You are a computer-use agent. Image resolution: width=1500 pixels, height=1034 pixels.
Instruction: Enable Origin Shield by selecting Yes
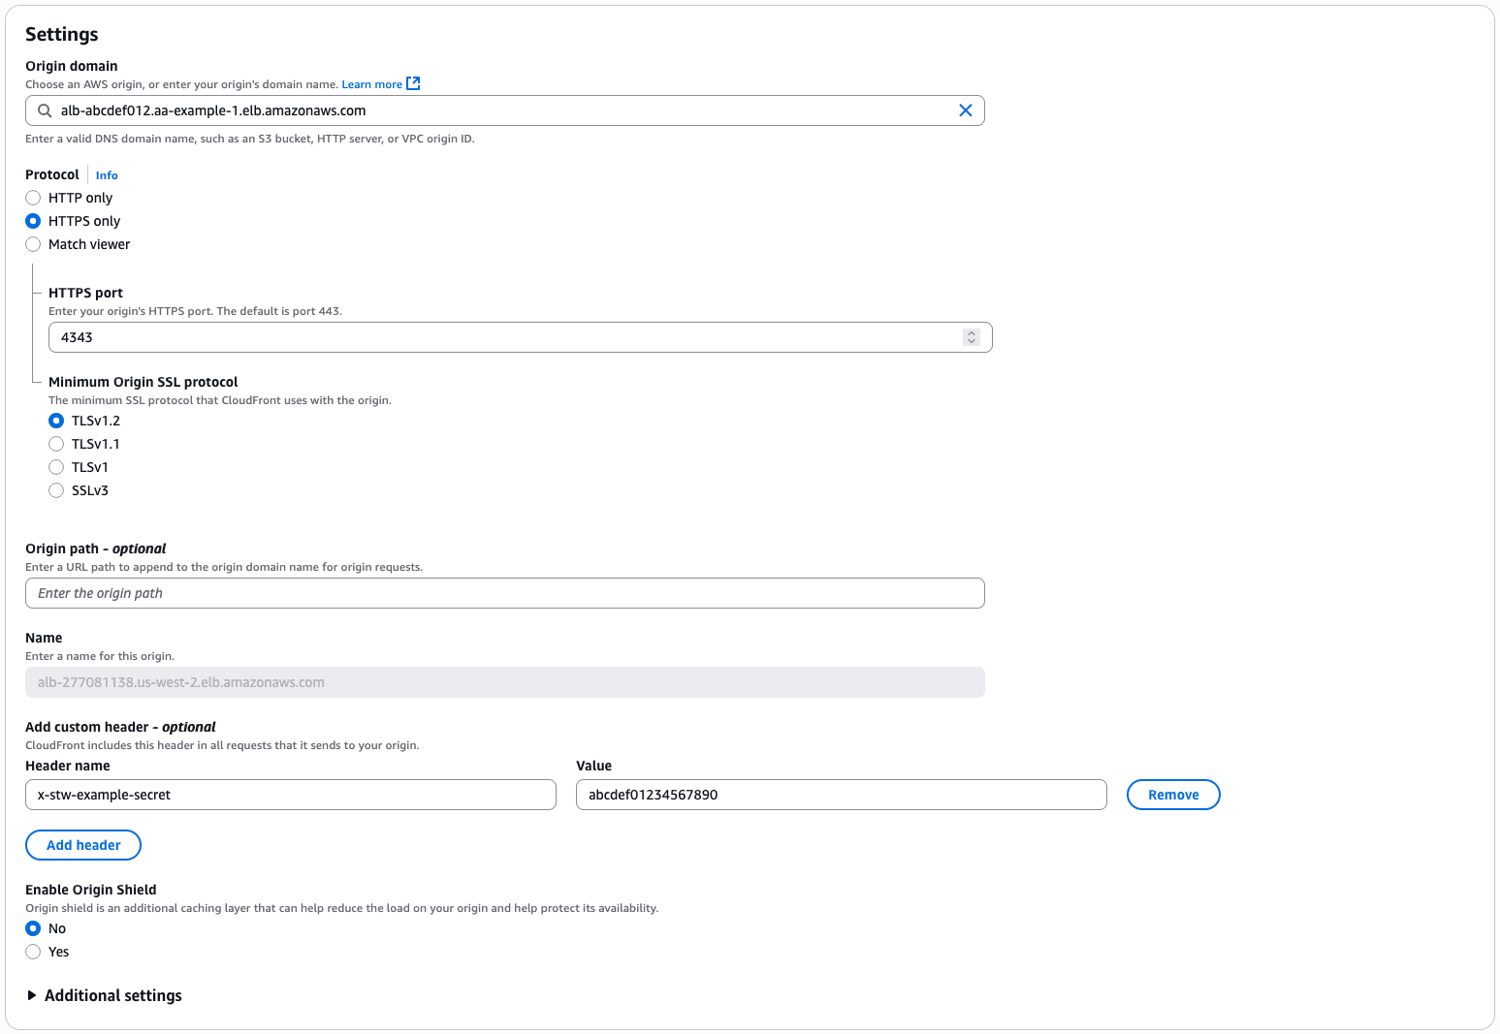[32, 952]
